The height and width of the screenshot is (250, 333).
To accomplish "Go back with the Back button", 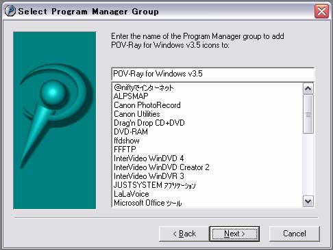I will click(x=184, y=234).
